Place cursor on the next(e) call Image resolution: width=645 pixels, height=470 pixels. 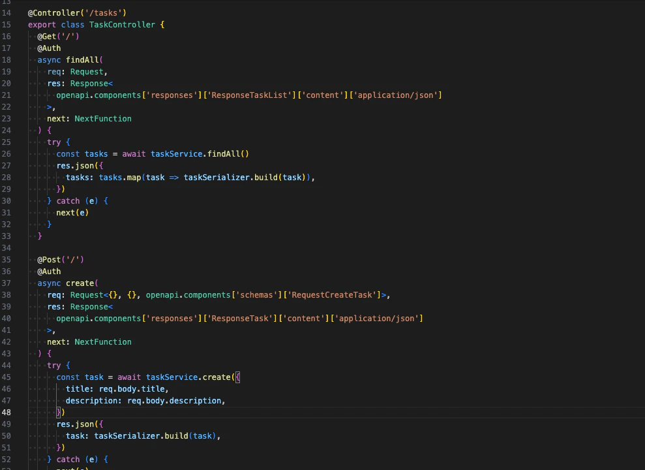pos(72,212)
